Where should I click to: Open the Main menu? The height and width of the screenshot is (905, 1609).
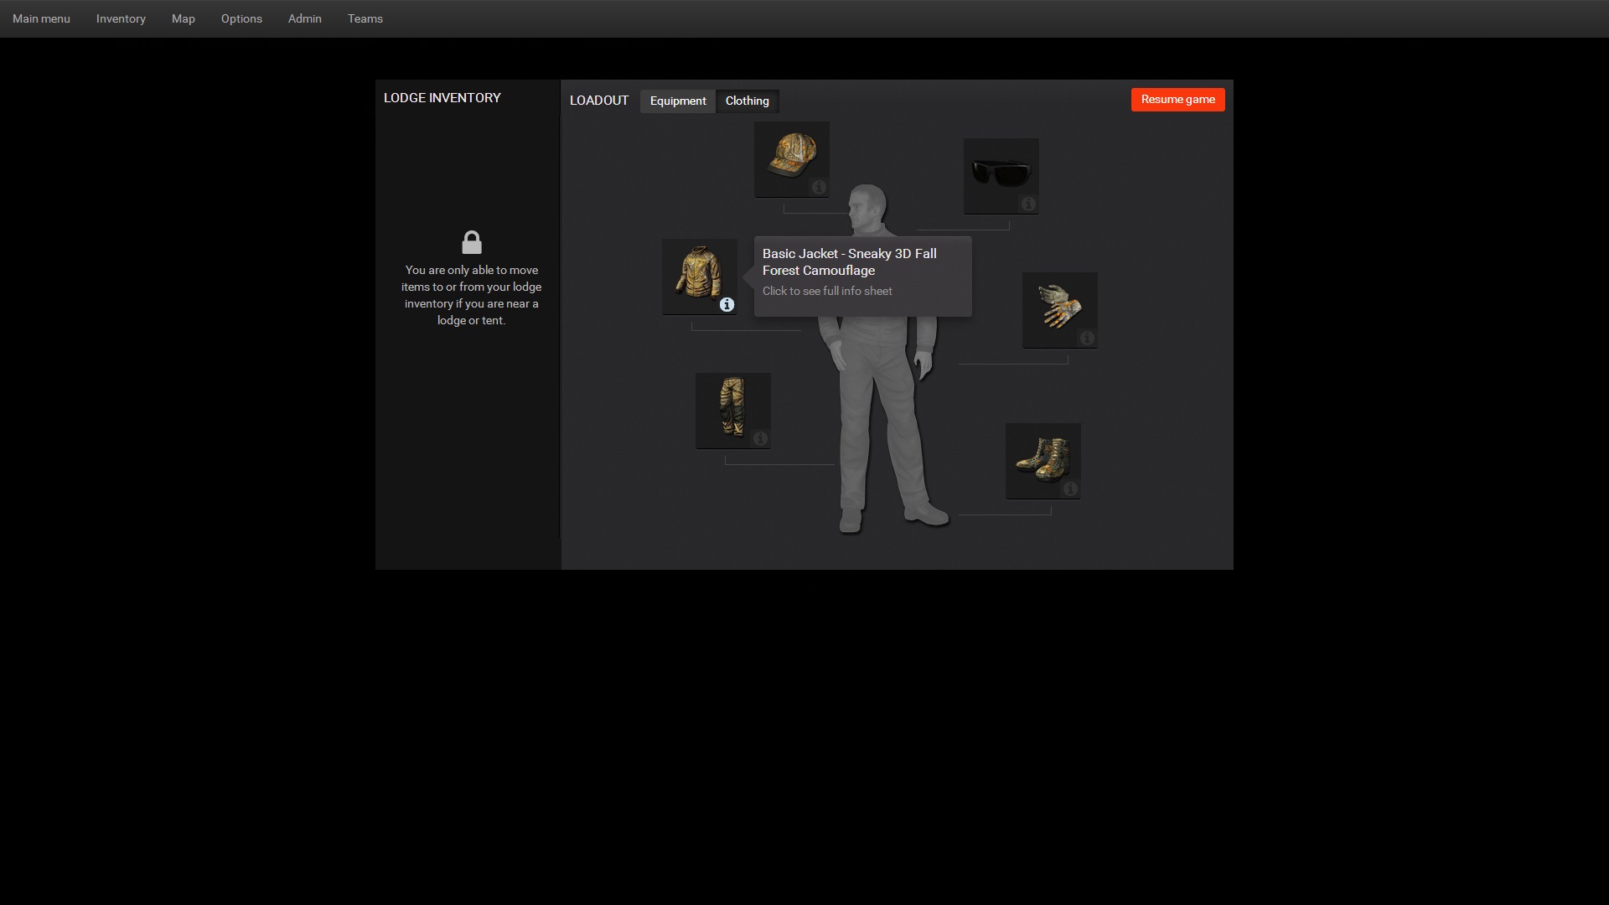41,18
